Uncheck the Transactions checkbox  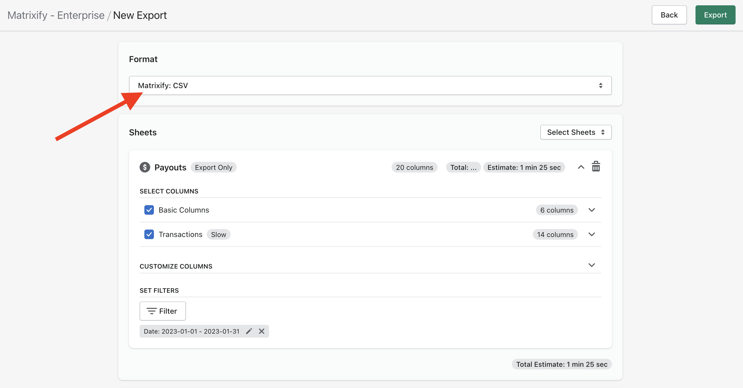pos(149,234)
